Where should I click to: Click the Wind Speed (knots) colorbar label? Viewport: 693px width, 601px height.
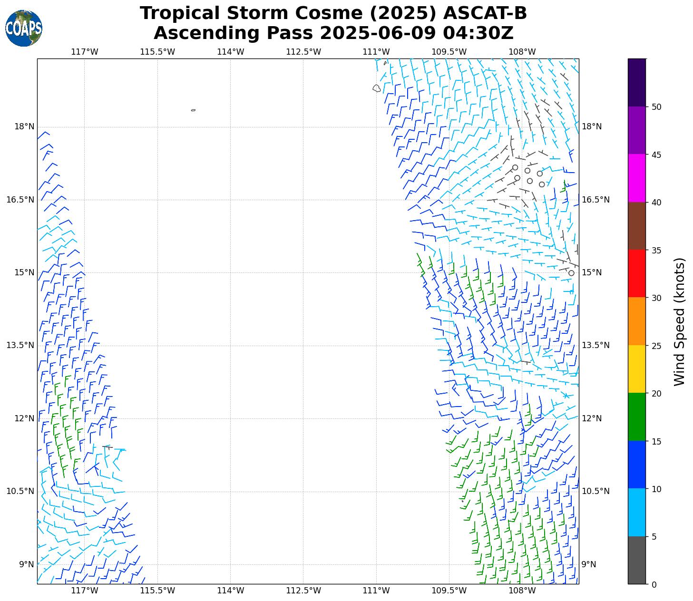(680, 321)
